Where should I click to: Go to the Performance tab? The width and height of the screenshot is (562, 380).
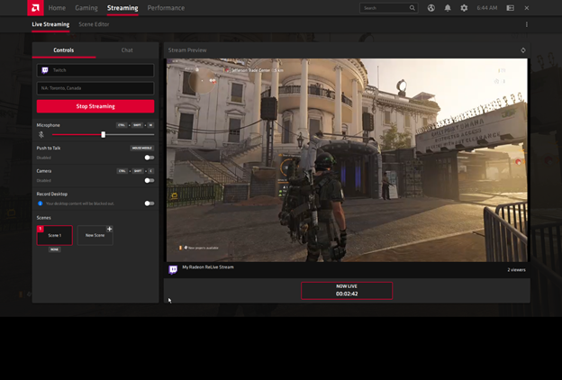coord(166,8)
